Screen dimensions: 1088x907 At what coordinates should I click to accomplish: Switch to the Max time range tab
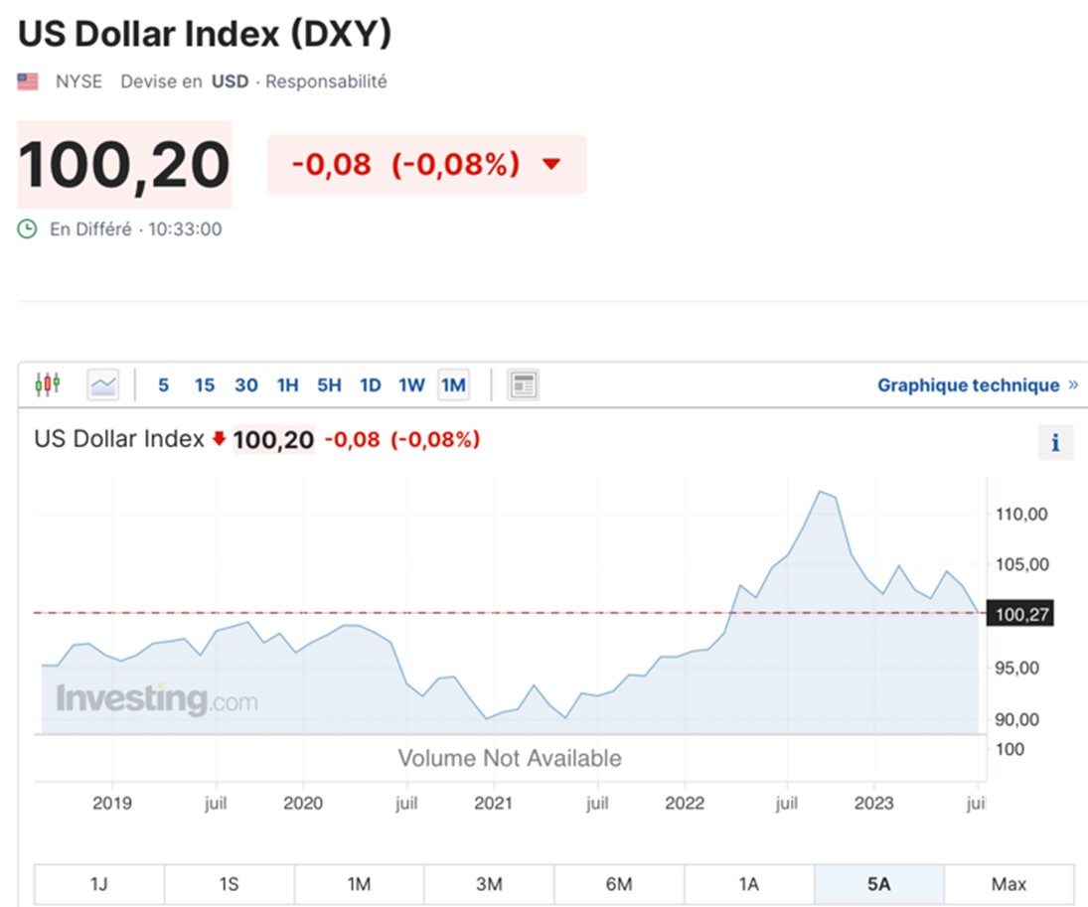point(1009,884)
